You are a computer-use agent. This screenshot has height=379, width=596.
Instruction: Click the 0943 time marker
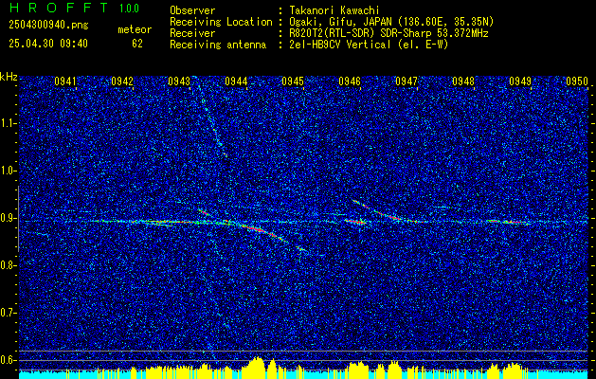click(x=179, y=81)
